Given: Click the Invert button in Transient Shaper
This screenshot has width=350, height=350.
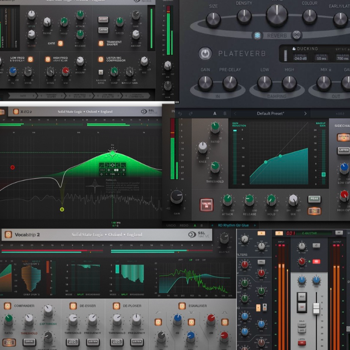Looking at the screenshot, I should click(x=103, y=19).
